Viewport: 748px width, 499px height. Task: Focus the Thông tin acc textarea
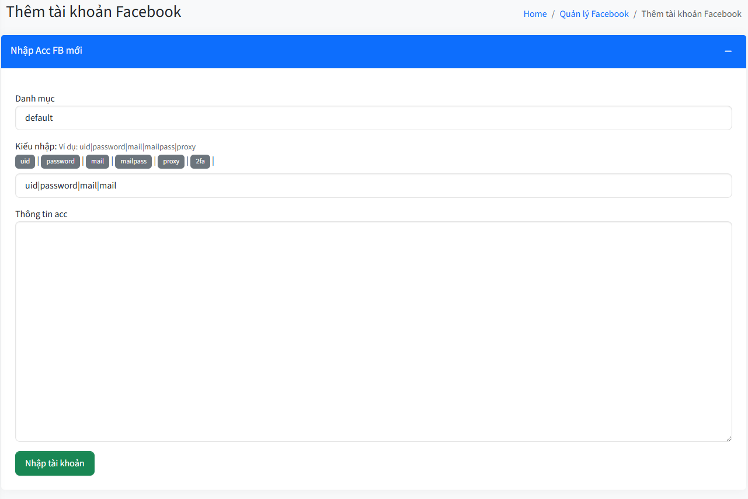pyautogui.click(x=374, y=331)
